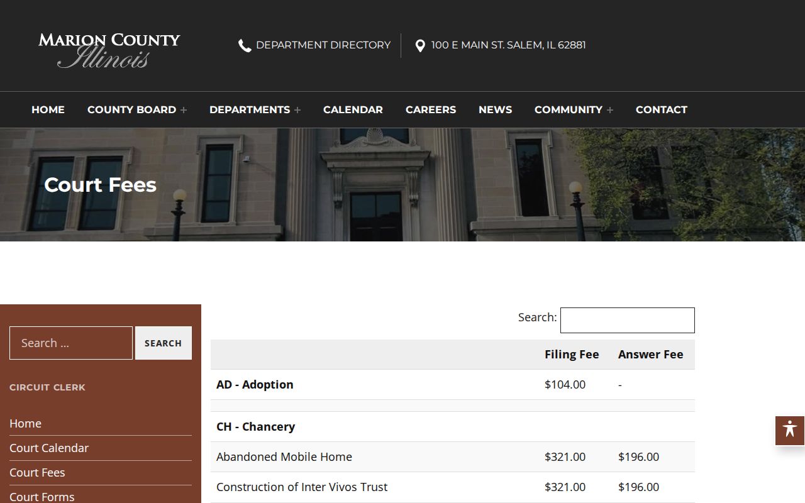
Task: Click the Answer Fee column header
Action: click(x=650, y=355)
